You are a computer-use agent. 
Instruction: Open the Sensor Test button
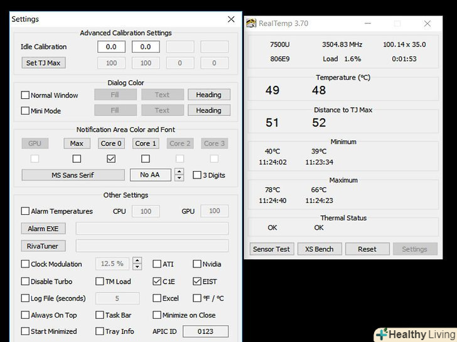coord(272,249)
